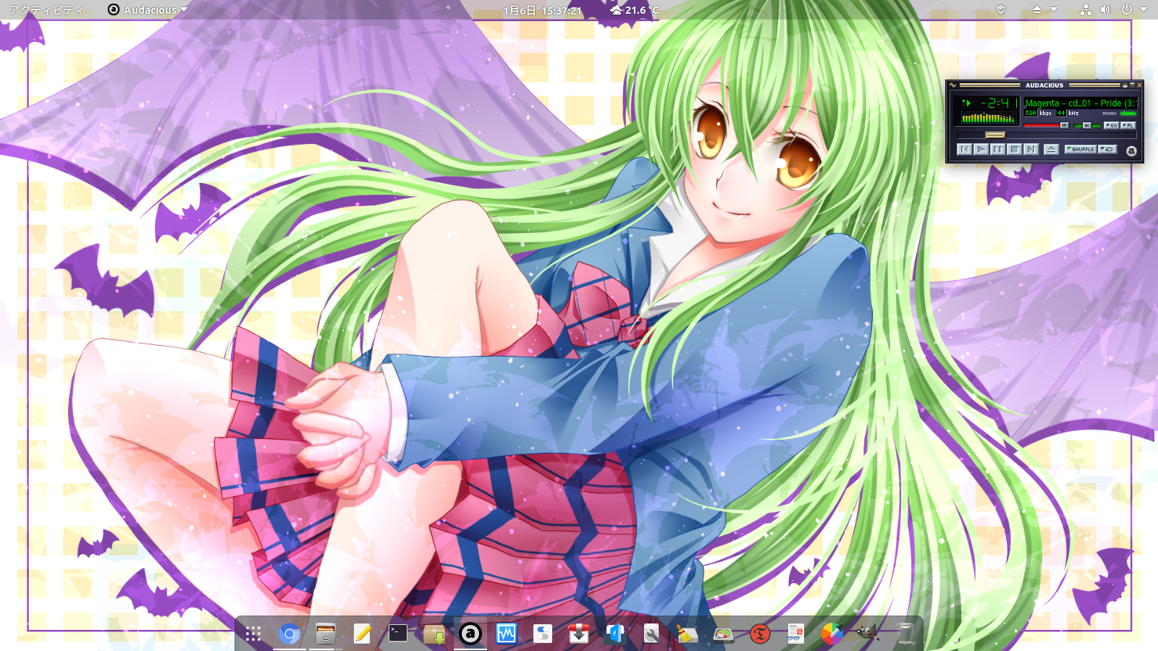1158x651 pixels.
Task: Pause playback in Audacious
Action: (x=998, y=149)
